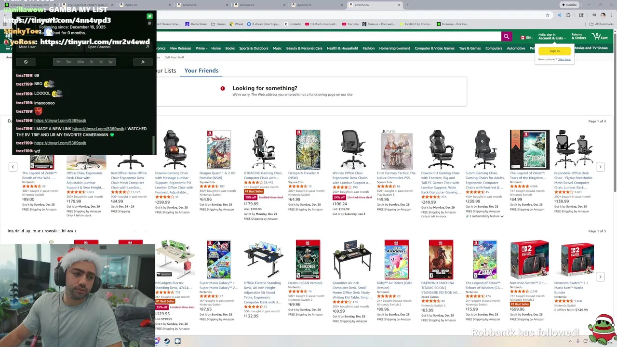
Task: Open the Kickaway - Kick Giv bookmark
Action: click(453, 24)
